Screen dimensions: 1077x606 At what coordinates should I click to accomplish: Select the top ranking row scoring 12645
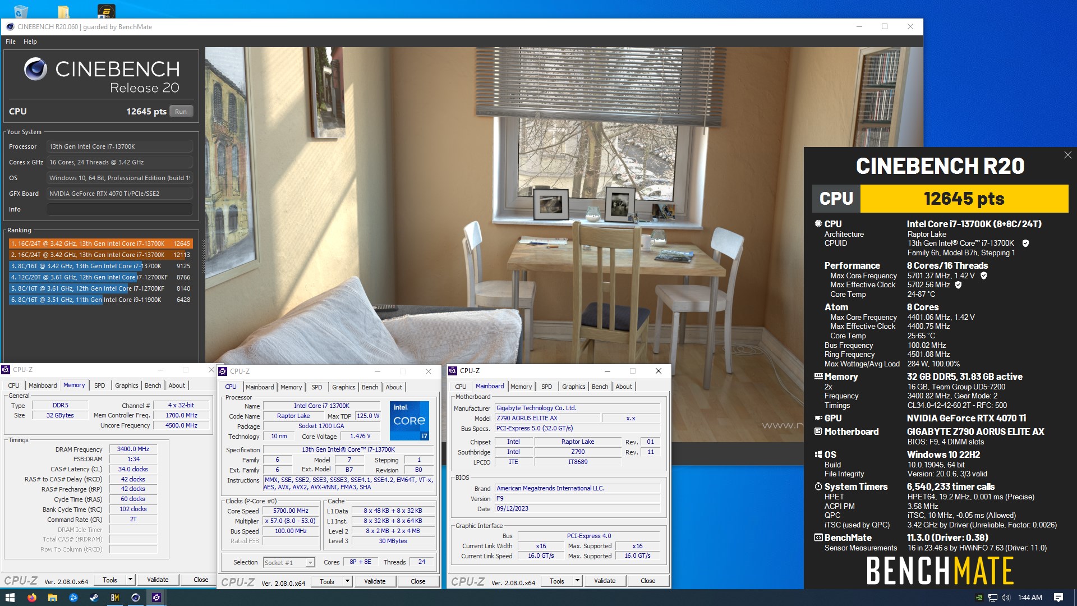[x=101, y=244]
